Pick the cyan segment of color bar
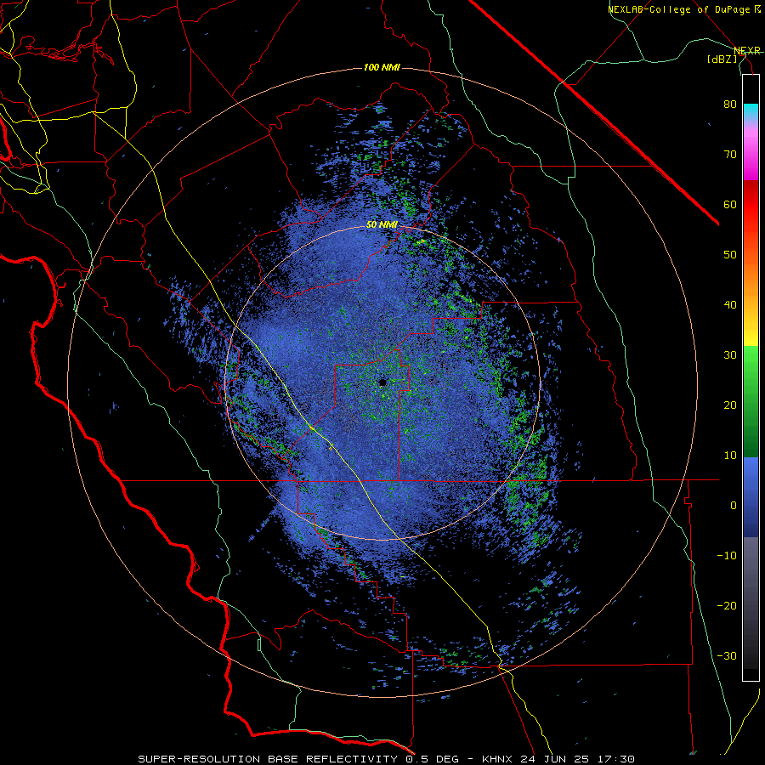This screenshot has width=765, height=765. coord(751,112)
